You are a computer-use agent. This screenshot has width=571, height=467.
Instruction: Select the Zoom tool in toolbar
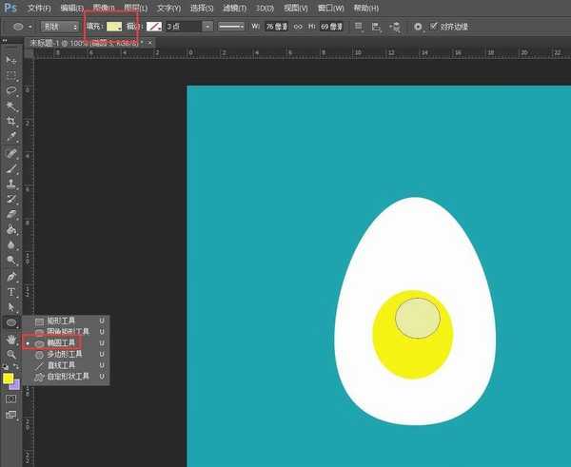point(11,354)
